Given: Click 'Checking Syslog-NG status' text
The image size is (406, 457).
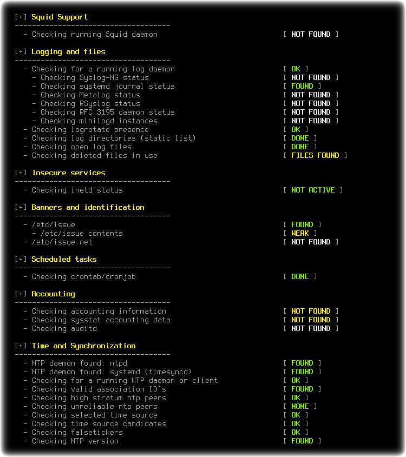Looking at the screenshot, I should pos(95,78).
